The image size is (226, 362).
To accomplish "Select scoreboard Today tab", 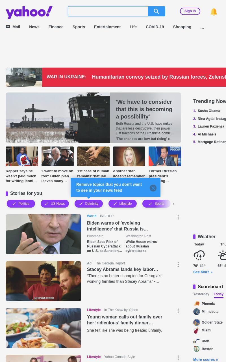I will 219,294.
